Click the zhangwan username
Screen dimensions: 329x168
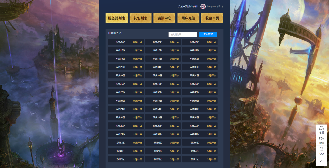pos(212,6)
